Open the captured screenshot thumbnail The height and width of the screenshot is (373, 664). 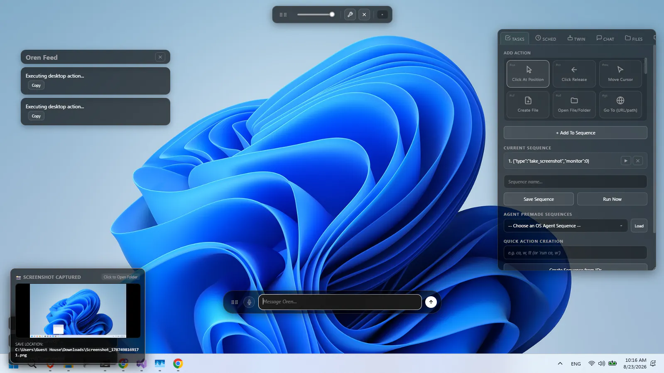(x=78, y=311)
